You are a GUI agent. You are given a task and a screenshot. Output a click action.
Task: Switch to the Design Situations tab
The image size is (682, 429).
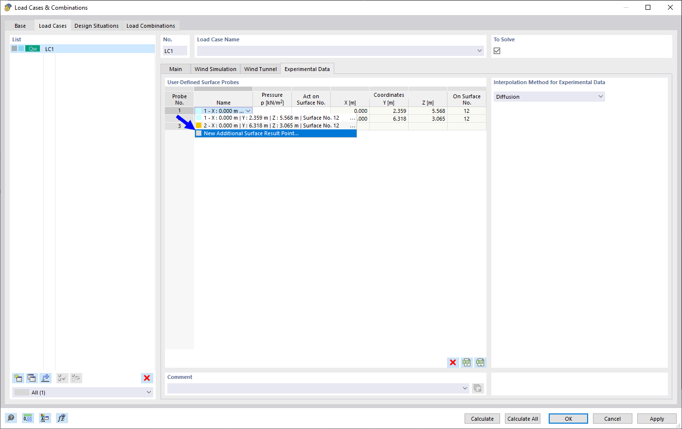[96, 26]
